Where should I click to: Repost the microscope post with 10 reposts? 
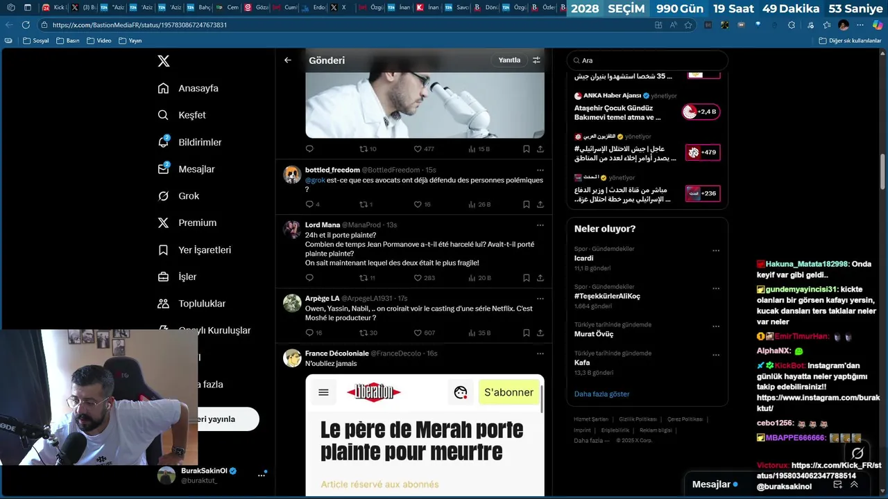368,149
